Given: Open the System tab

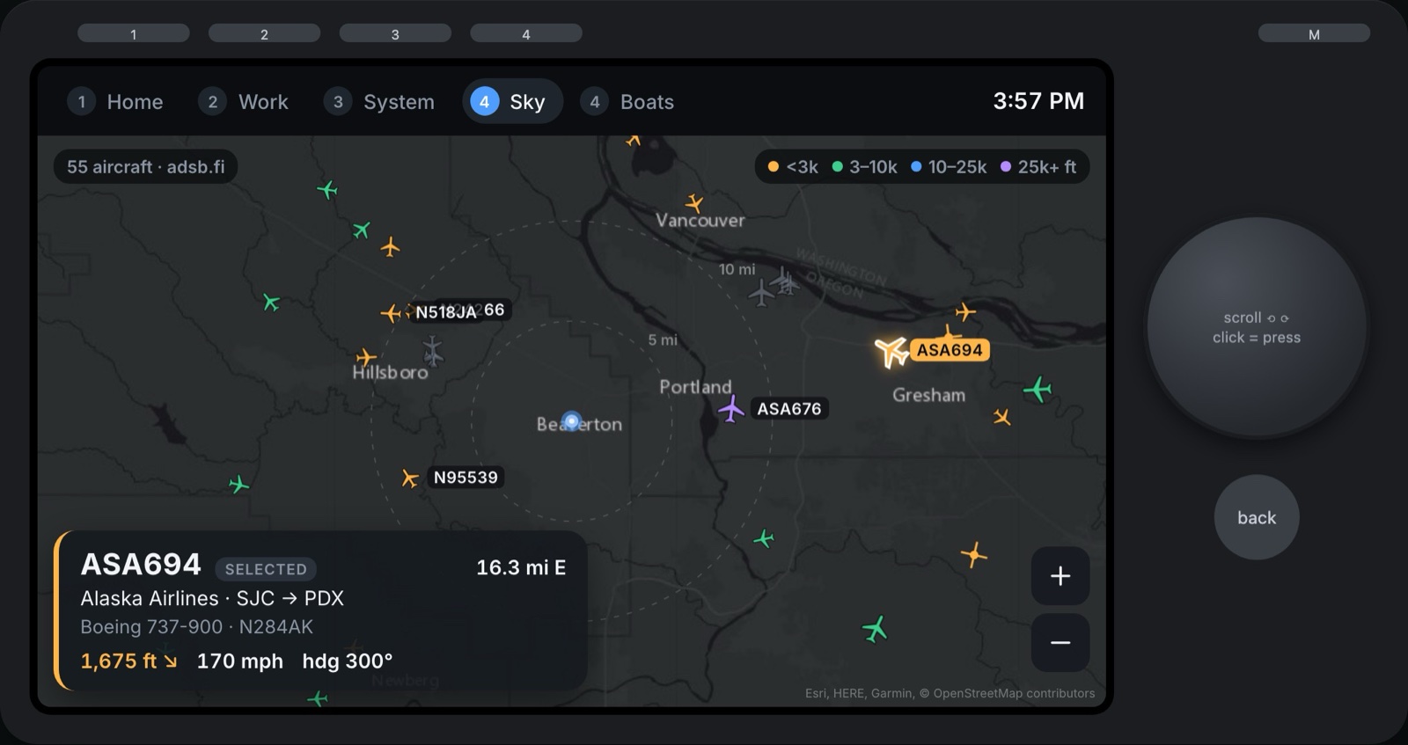Looking at the screenshot, I should (x=380, y=102).
